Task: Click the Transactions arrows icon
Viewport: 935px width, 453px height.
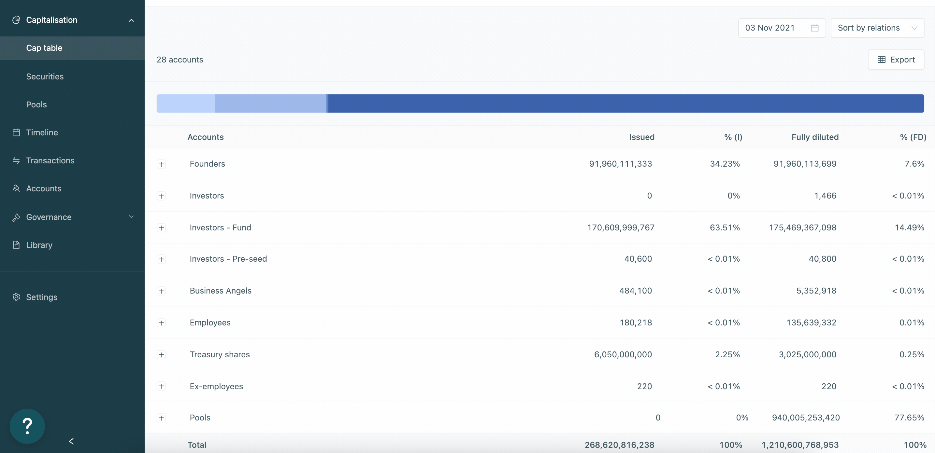Action: pyautogui.click(x=16, y=160)
